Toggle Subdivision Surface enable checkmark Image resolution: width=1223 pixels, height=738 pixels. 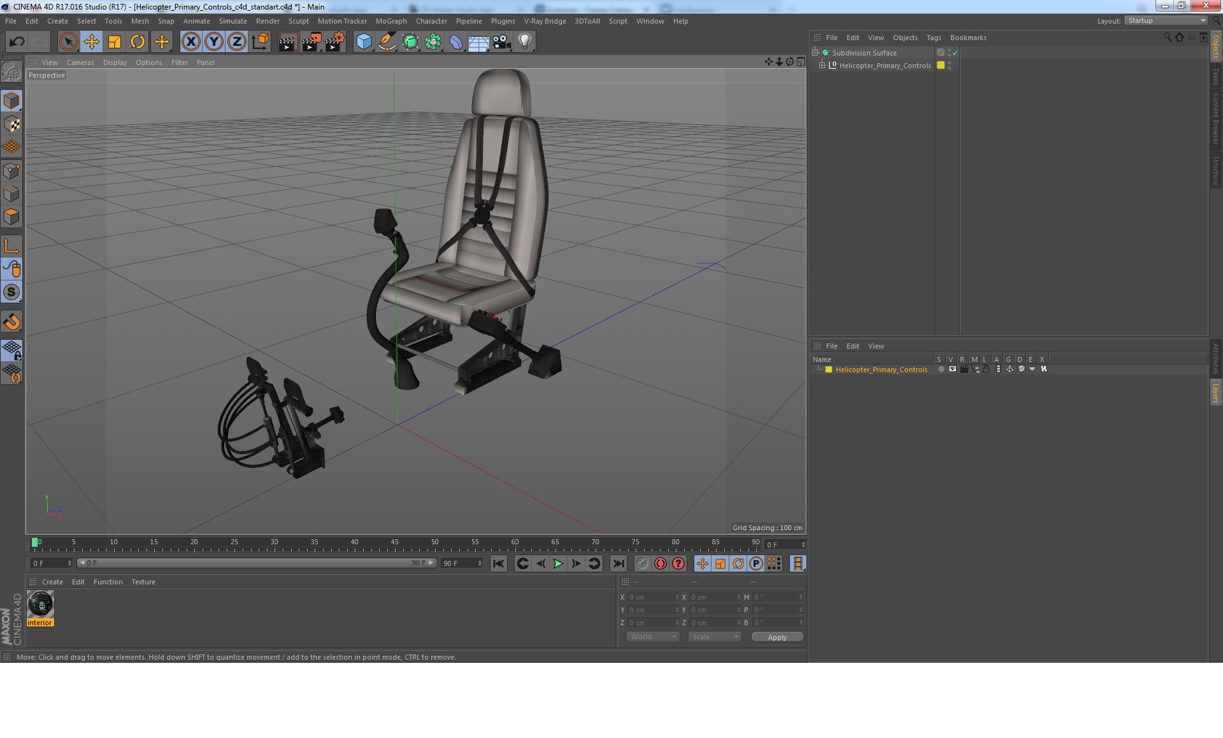(x=955, y=53)
